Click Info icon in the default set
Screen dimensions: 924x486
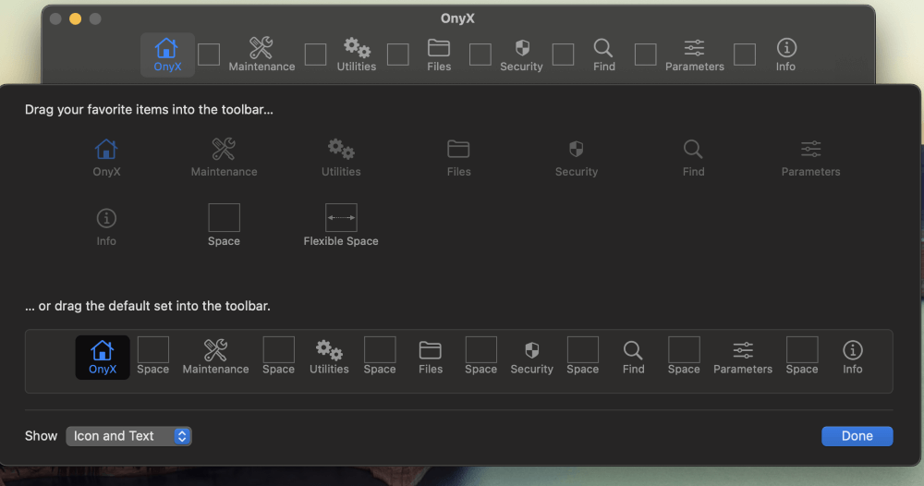point(853,358)
